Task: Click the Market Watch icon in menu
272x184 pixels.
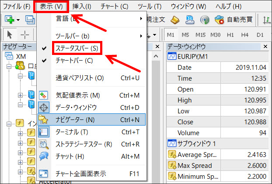Action: tap(44, 95)
